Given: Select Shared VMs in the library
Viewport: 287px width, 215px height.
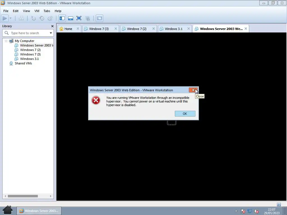Looking at the screenshot, I should pyautogui.click(x=23, y=63).
